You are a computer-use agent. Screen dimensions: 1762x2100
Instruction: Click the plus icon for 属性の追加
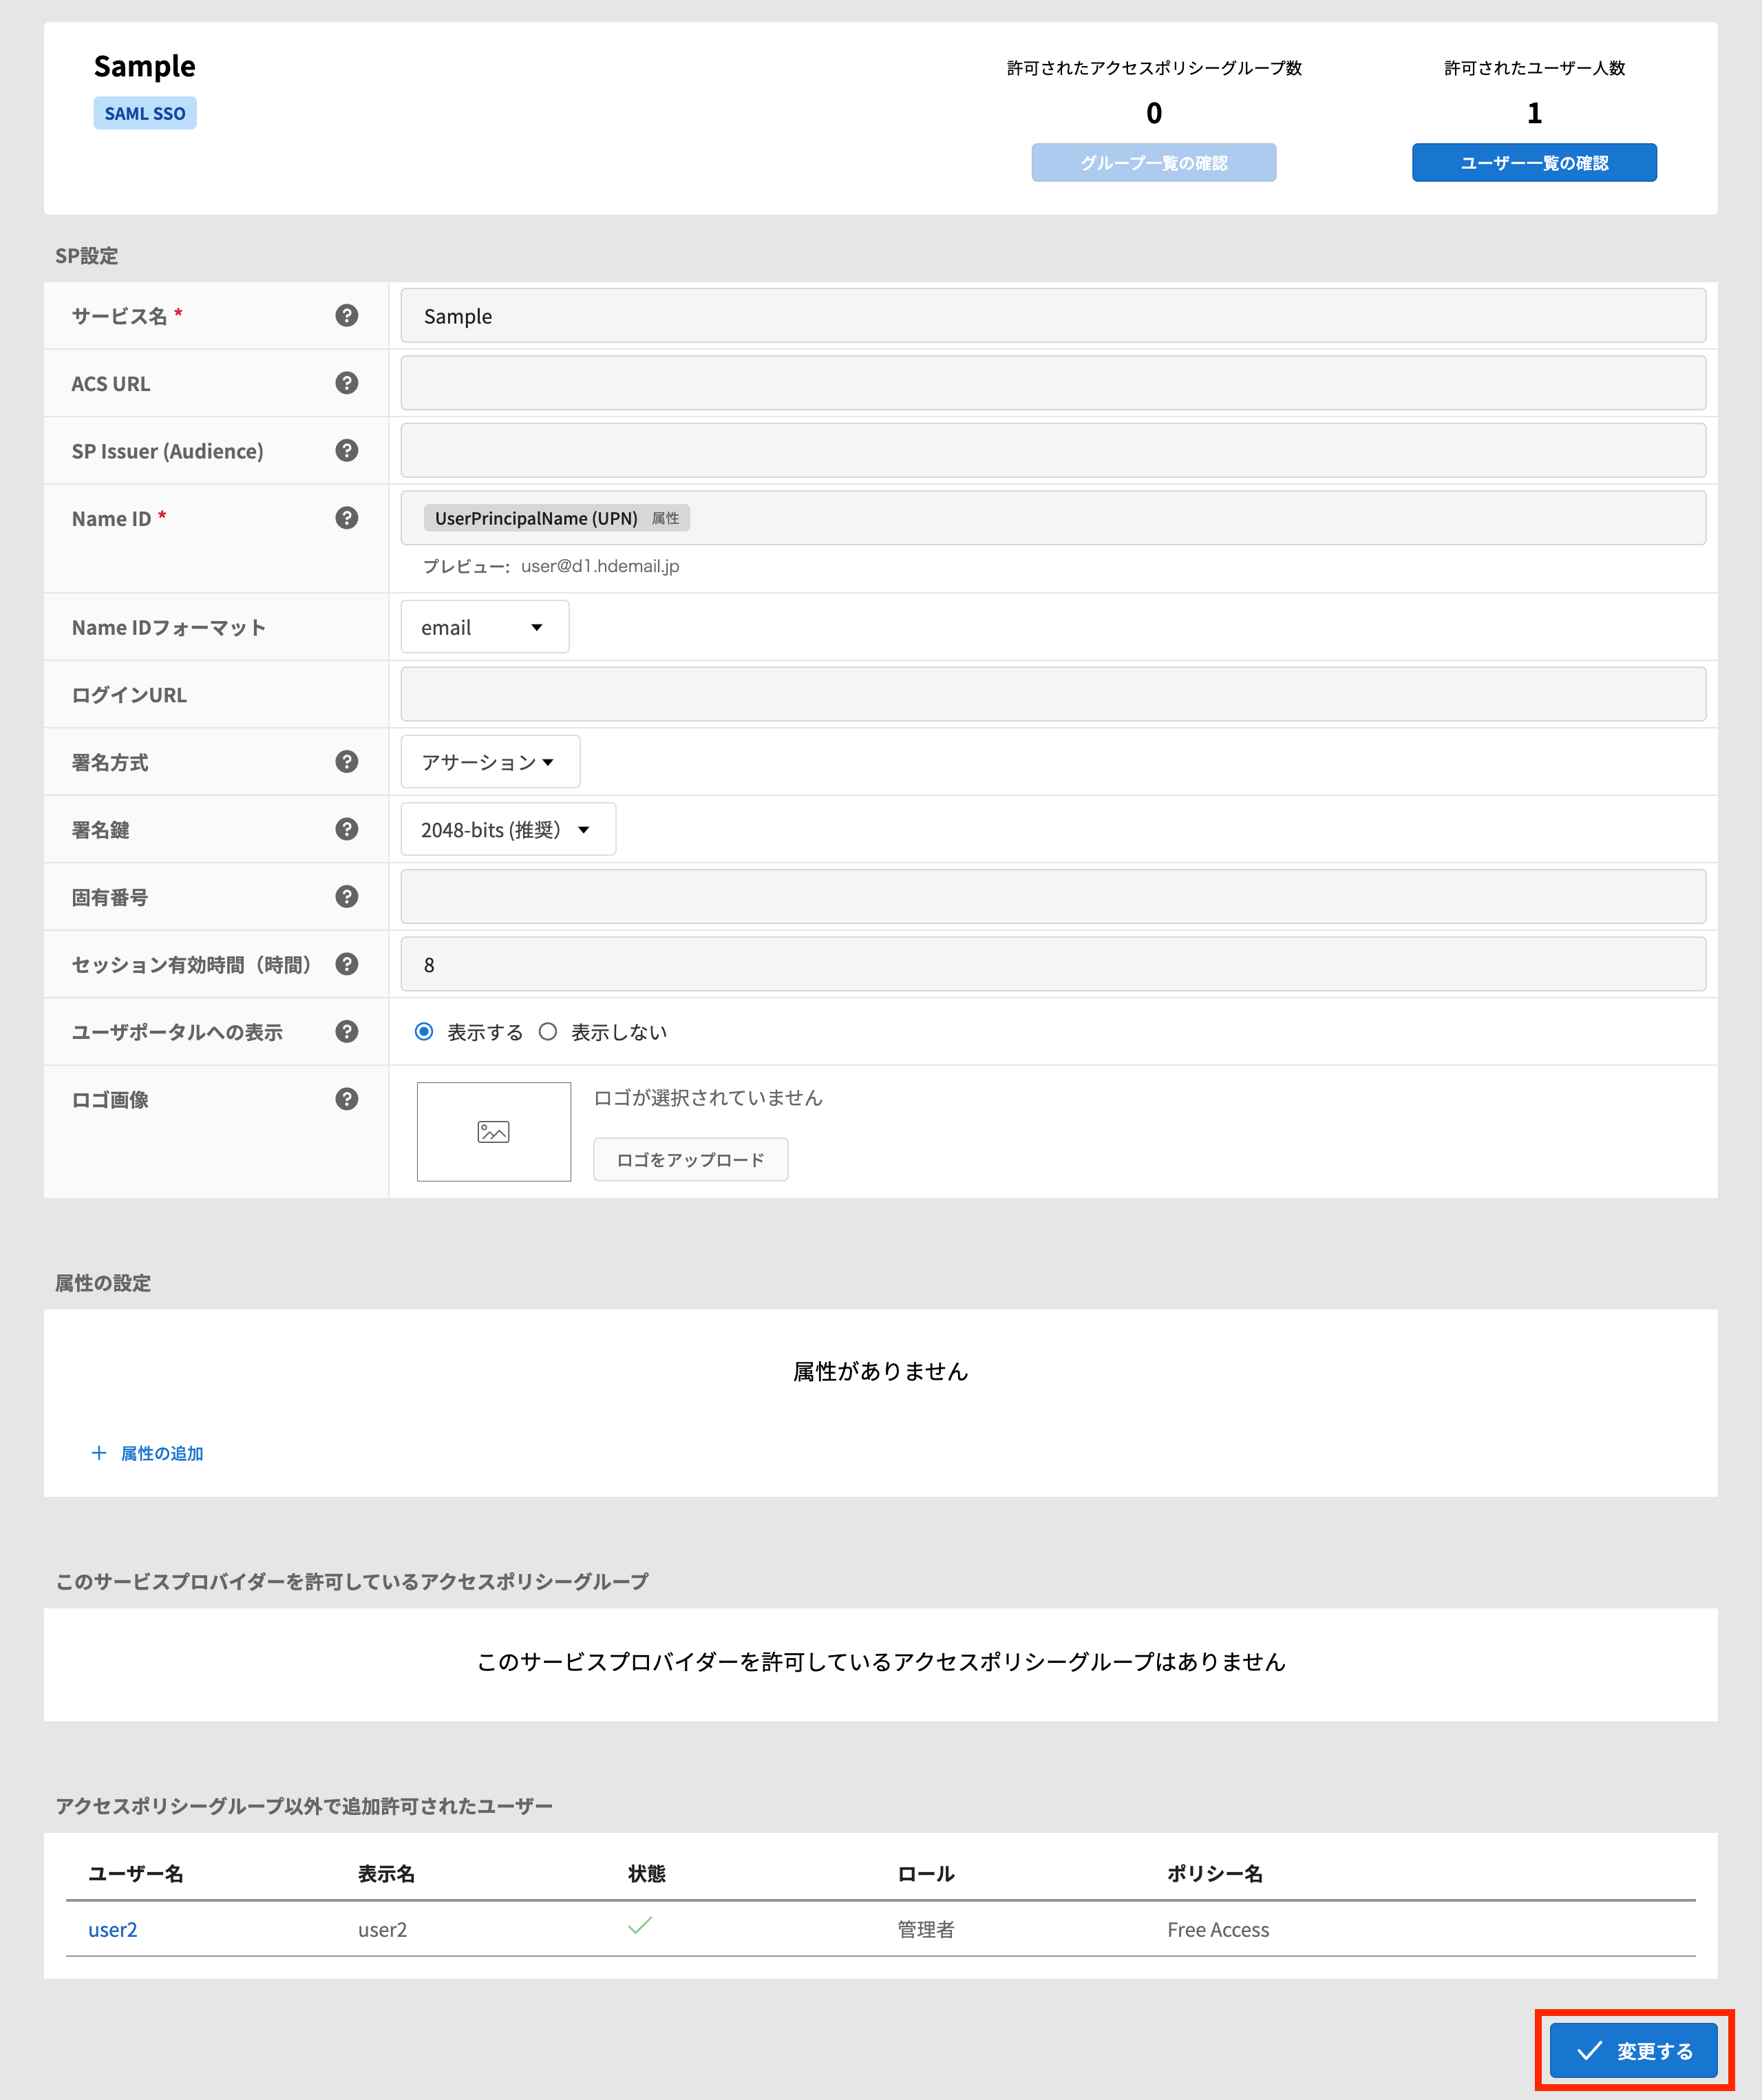[x=99, y=1453]
